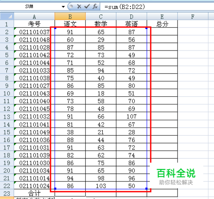Click the 语文 header cell
The height and width of the screenshot is (199, 214).
click(x=70, y=24)
